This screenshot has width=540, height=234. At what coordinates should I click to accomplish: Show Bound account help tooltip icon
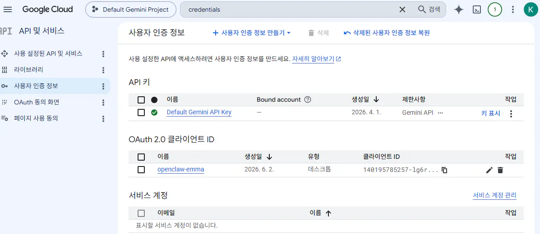[308, 99]
